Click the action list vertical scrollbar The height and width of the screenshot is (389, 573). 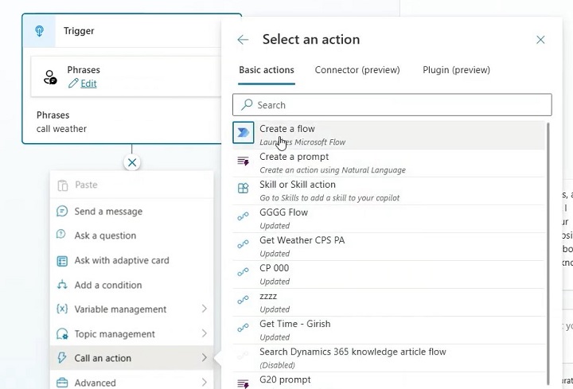click(x=548, y=239)
